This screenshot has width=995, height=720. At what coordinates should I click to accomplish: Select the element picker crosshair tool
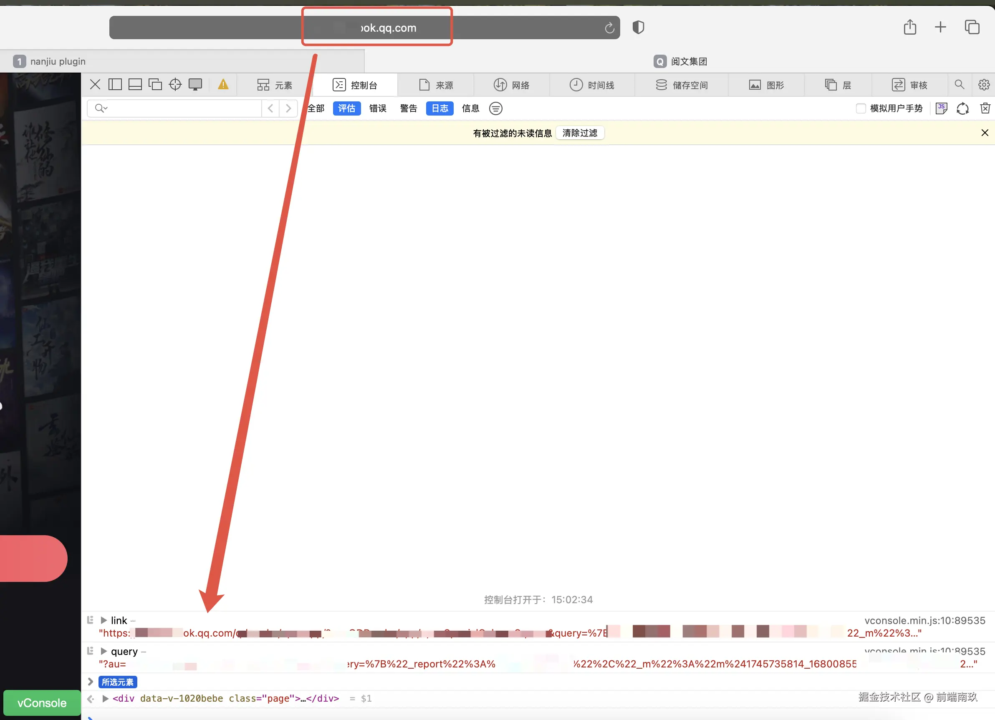175,84
